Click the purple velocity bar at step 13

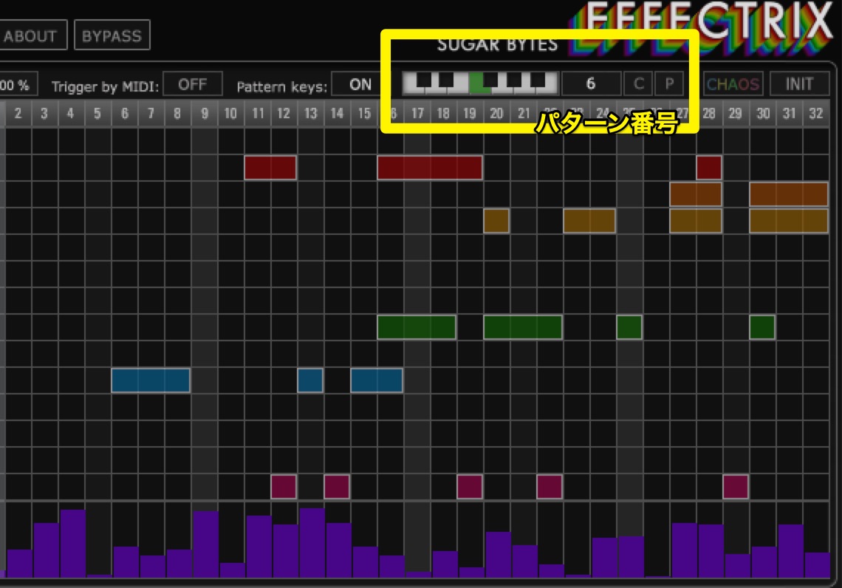[312, 543]
